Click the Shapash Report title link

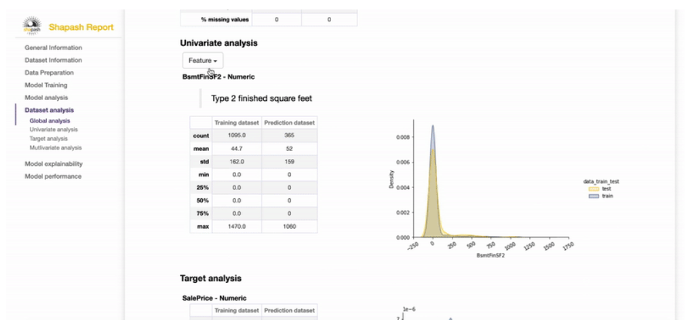click(x=81, y=27)
